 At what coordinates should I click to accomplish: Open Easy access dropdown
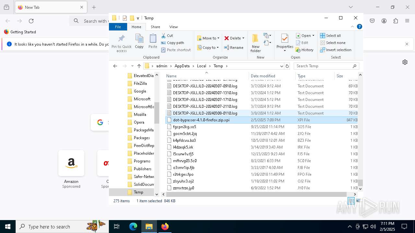point(267,43)
